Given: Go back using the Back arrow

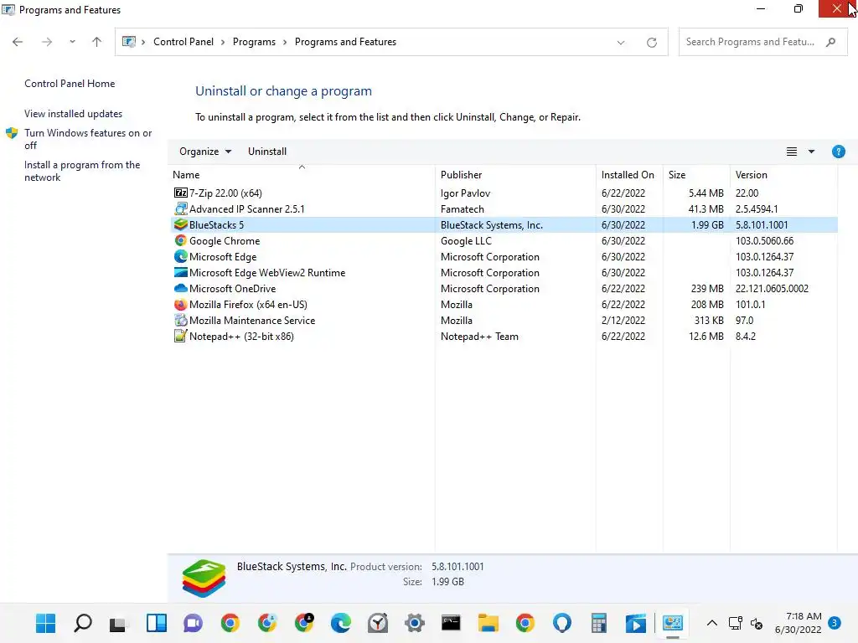Looking at the screenshot, I should pos(18,42).
